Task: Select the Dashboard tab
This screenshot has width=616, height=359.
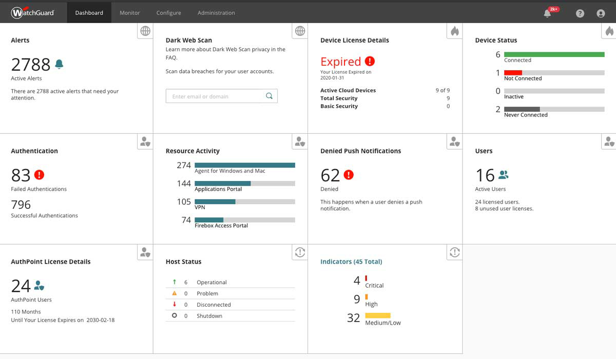Action: (89, 12)
